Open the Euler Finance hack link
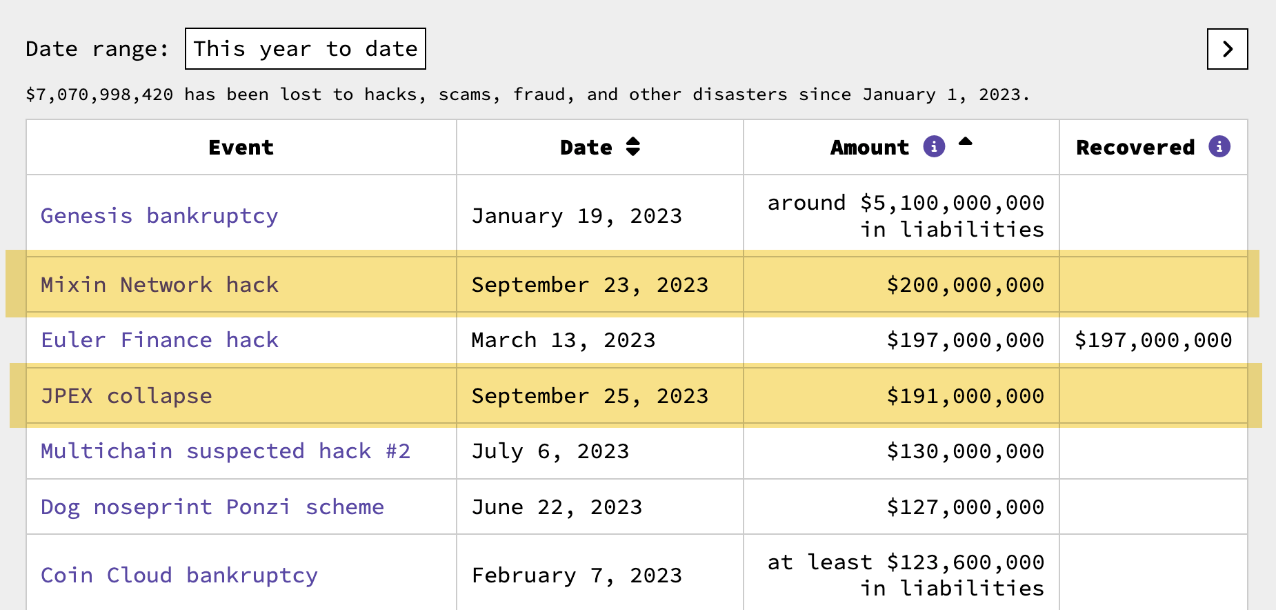Viewport: 1276px width, 610px height. pos(159,340)
